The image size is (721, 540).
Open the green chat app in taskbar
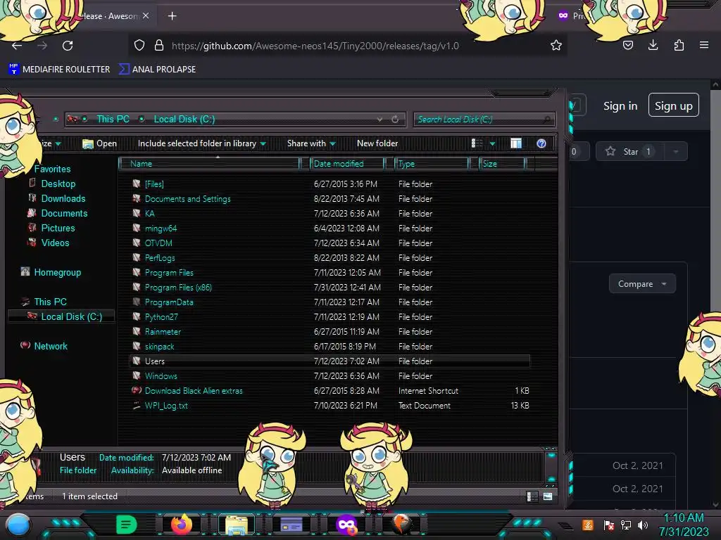click(x=127, y=525)
